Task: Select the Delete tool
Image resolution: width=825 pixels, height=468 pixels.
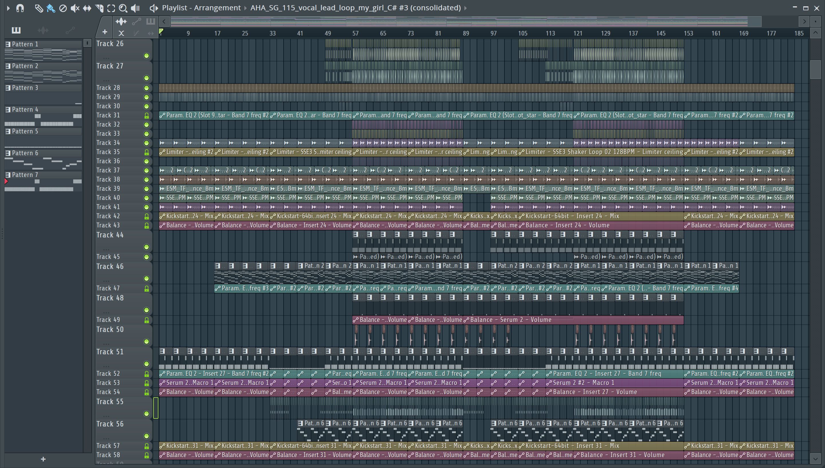Action: pyautogui.click(x=63, y=8)
